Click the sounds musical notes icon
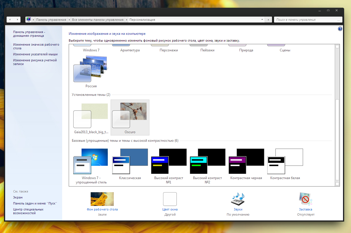Image resolution: width=351 pixels, height=233 pixels. pyautogui.click(x=238, y=199)
